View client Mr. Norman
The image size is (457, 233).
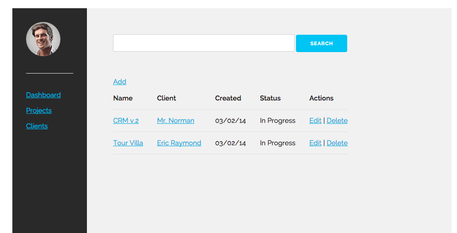click(176, 121)
